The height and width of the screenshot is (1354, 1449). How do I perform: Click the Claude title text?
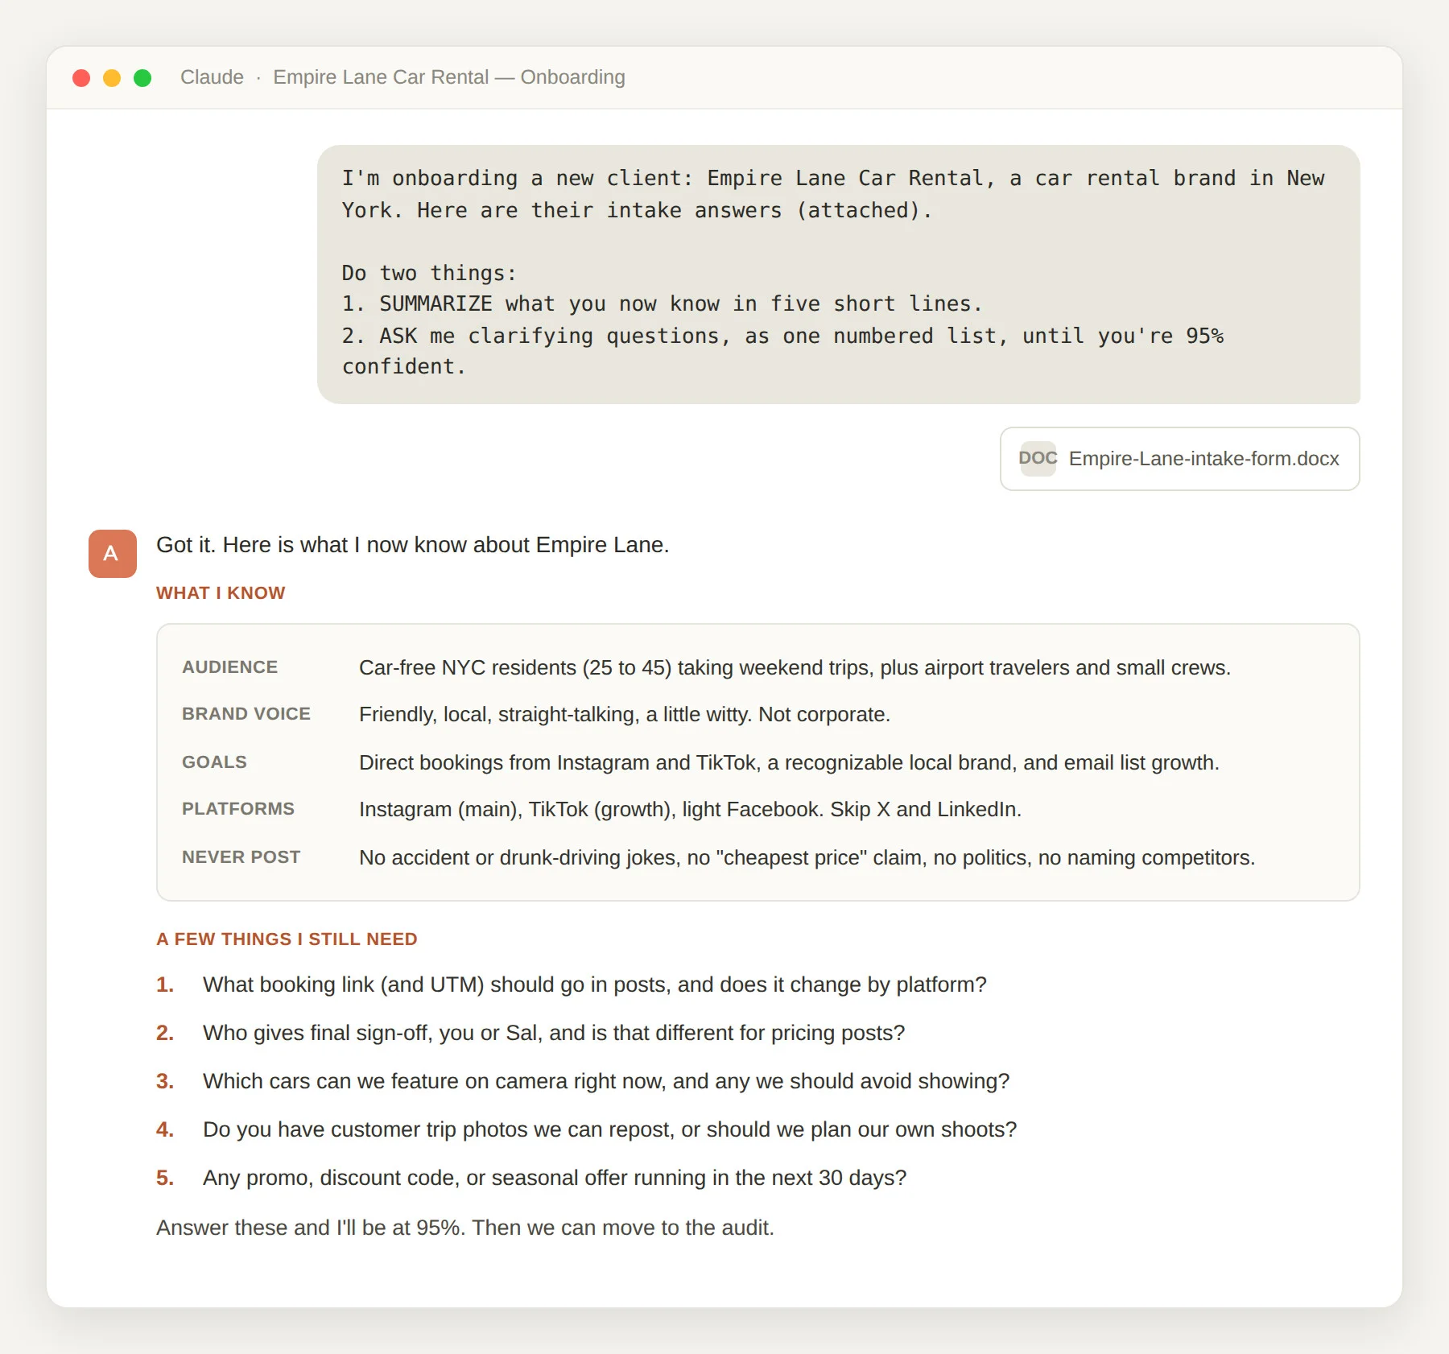[x=212, y=77]
